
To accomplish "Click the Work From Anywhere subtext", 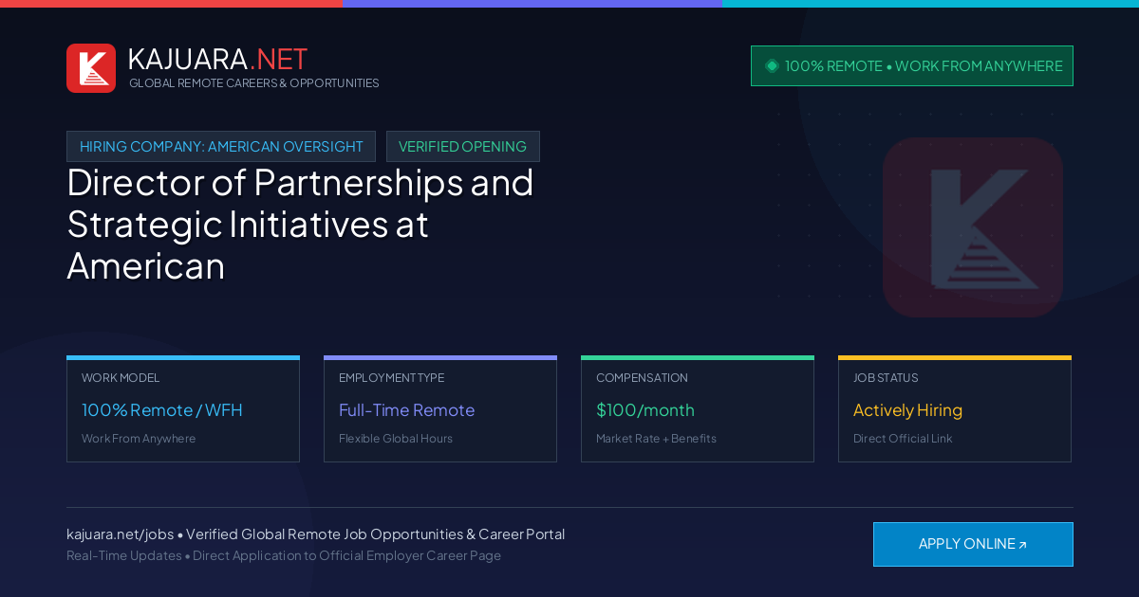I will click(x=139, y=439).
